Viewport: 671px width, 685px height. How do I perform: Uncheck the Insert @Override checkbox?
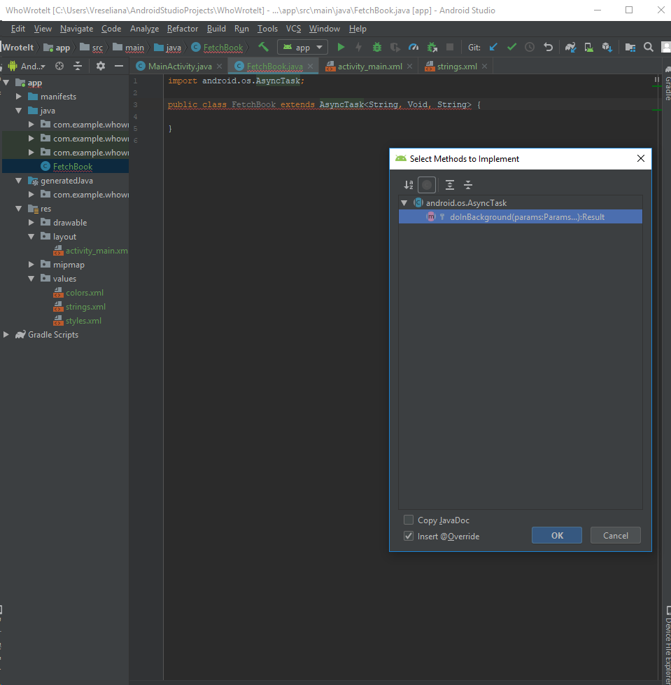pos(409,536)
